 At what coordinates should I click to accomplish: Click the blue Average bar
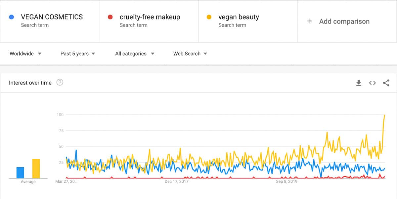[20, 172]
